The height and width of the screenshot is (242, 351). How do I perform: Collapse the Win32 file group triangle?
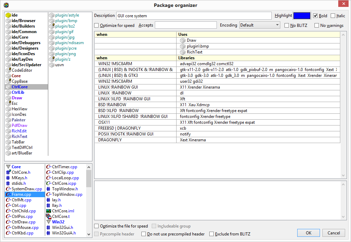[x=49, y=222]
